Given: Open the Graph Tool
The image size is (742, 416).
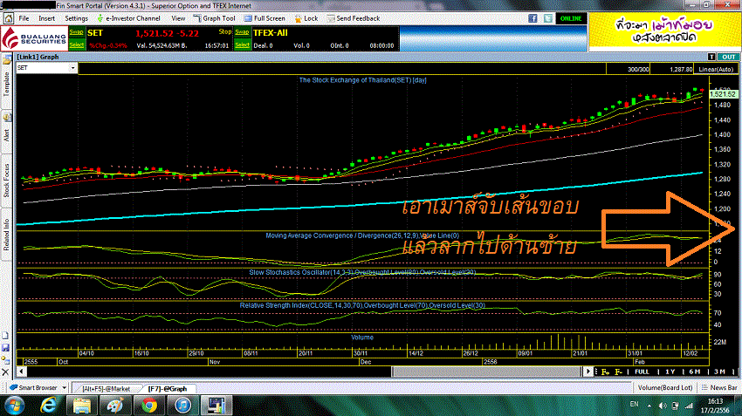Looking at the screenshot, I should 215,18.
